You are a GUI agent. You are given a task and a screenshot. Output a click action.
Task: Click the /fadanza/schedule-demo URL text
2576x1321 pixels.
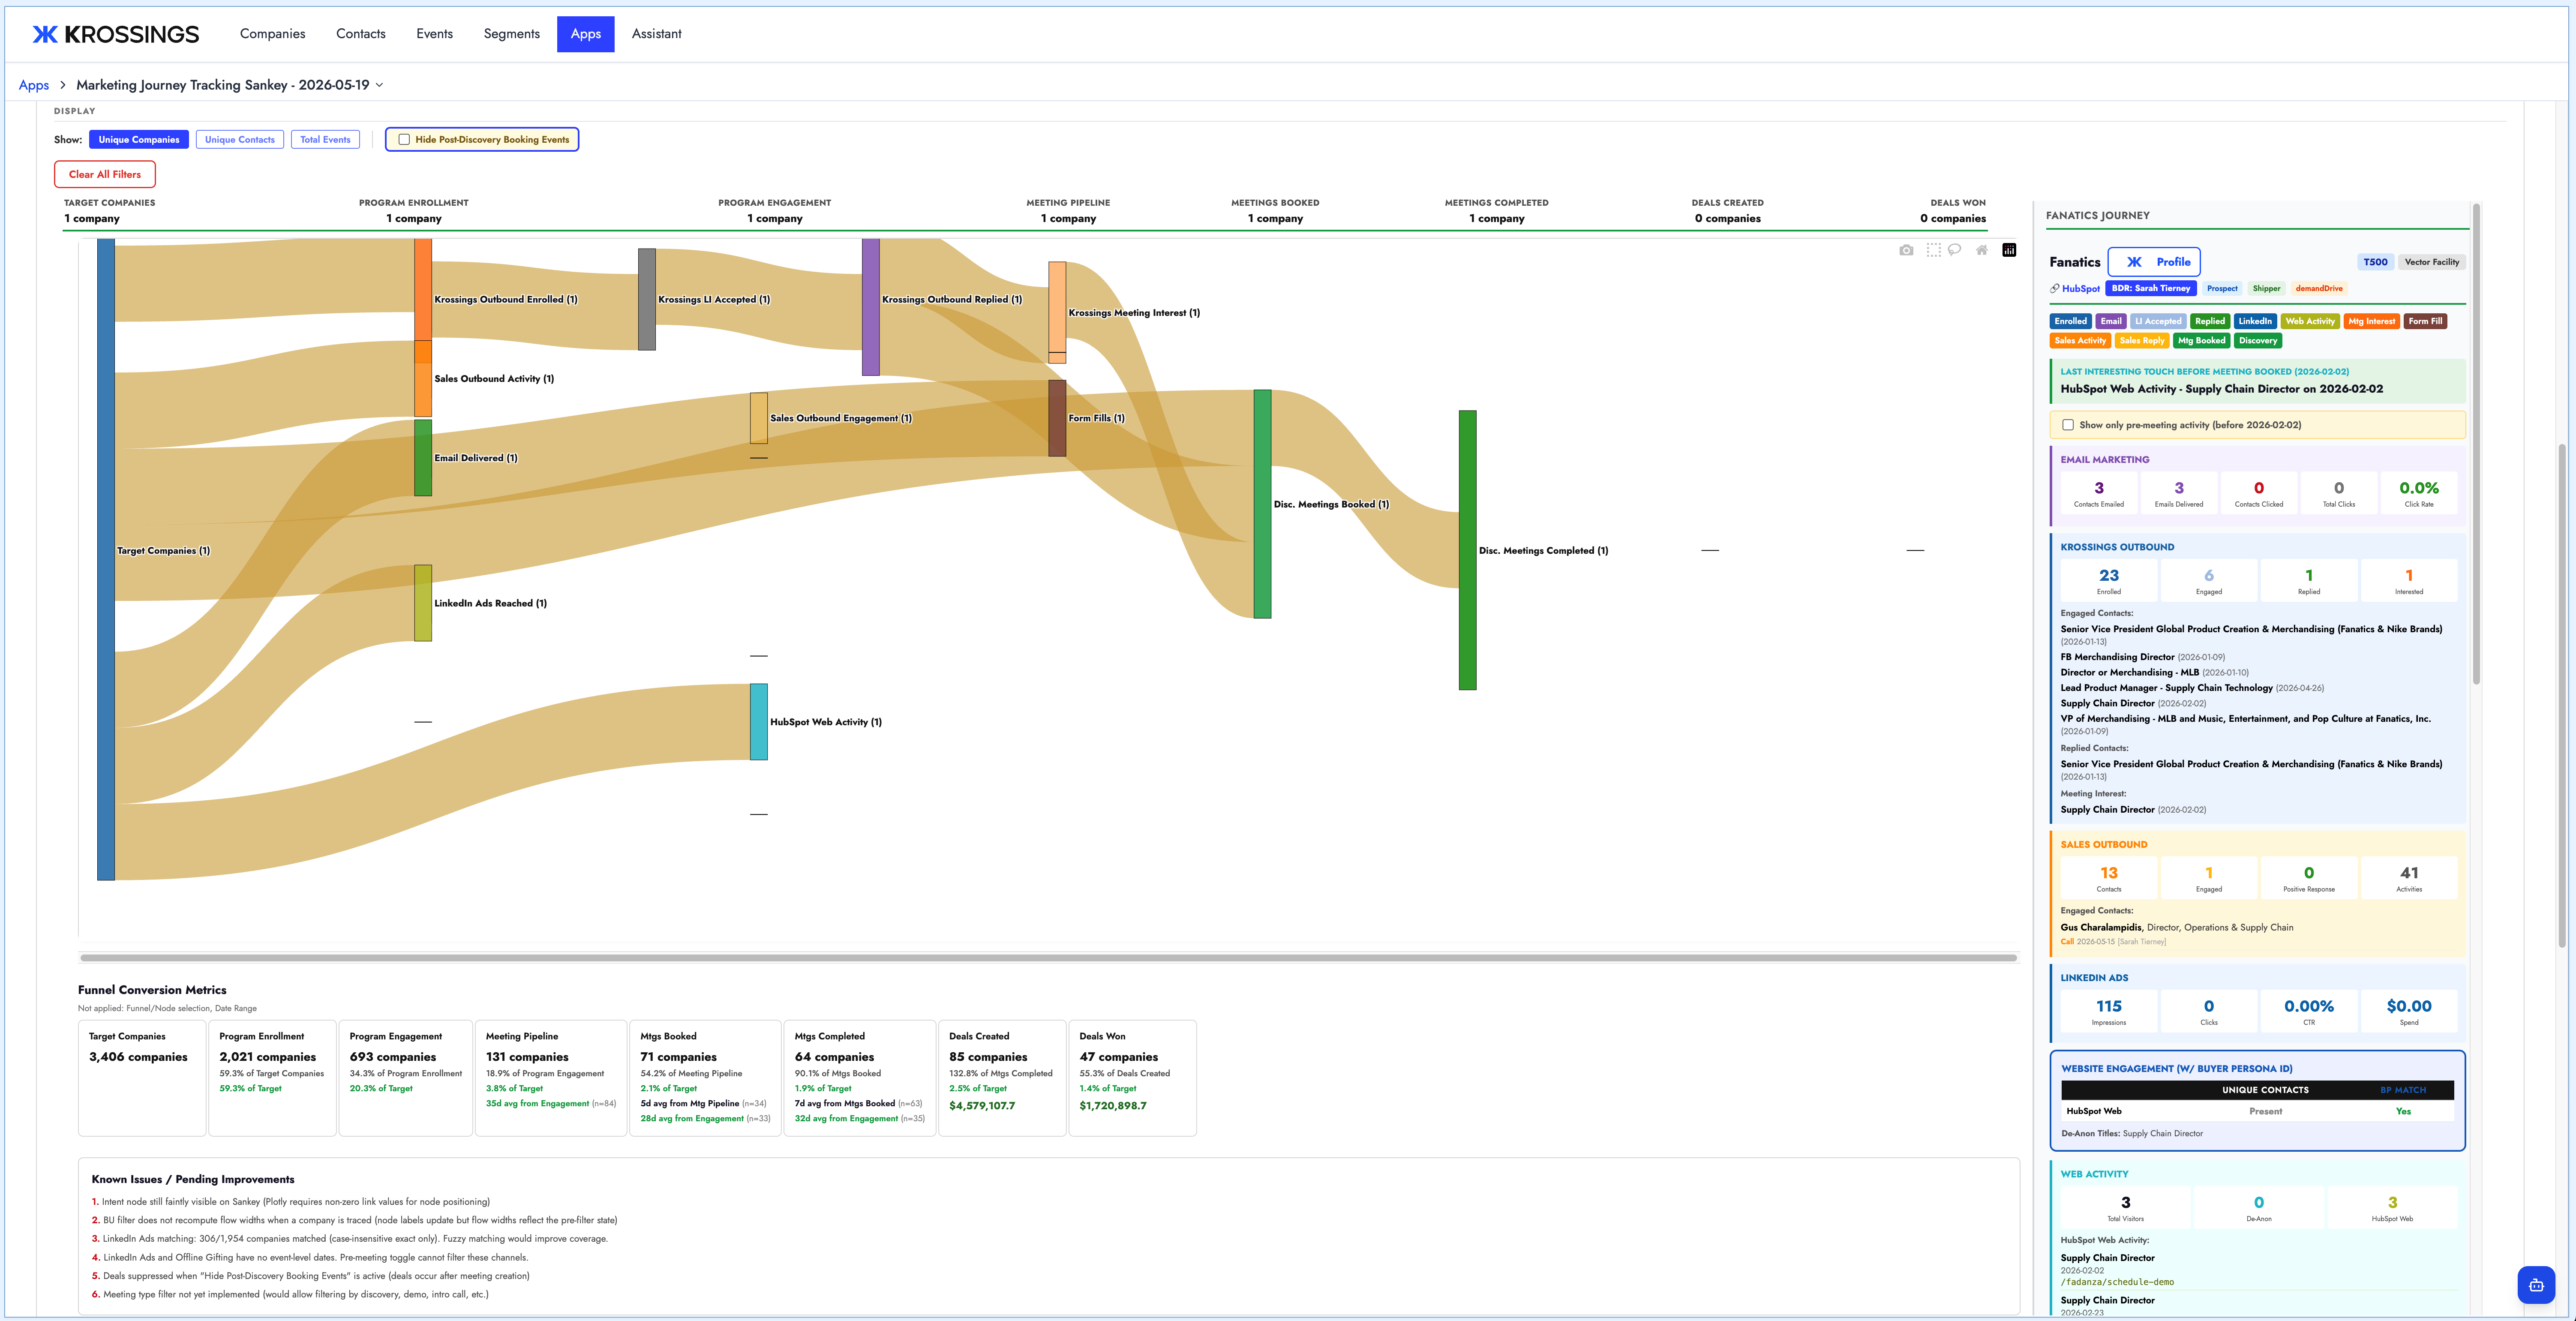2117,1282
